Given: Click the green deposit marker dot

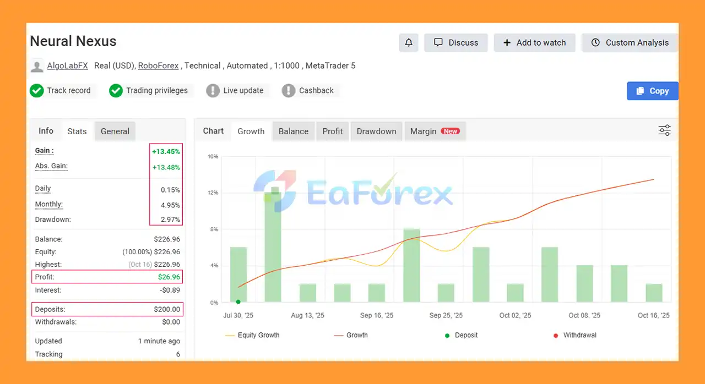Looking at the screenshot, I should [x=238, y=301].
